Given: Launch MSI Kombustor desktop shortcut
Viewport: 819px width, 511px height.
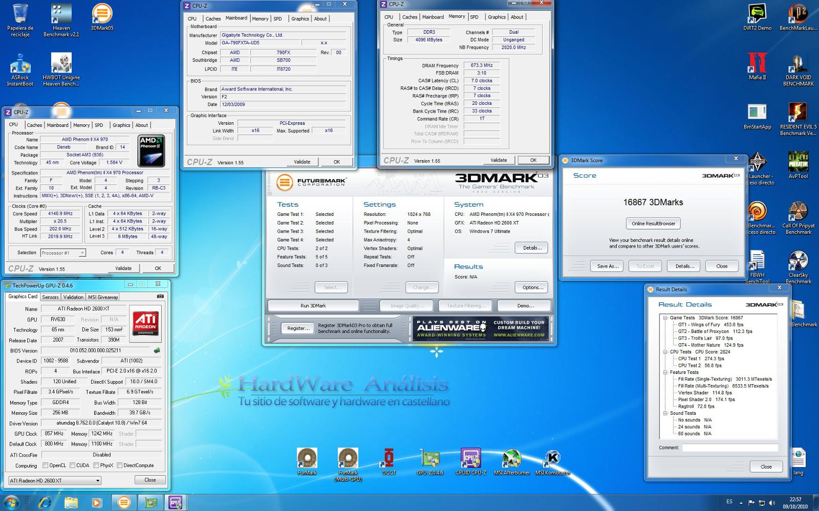Looking at the screenshot, I should [x=553, y=461].
